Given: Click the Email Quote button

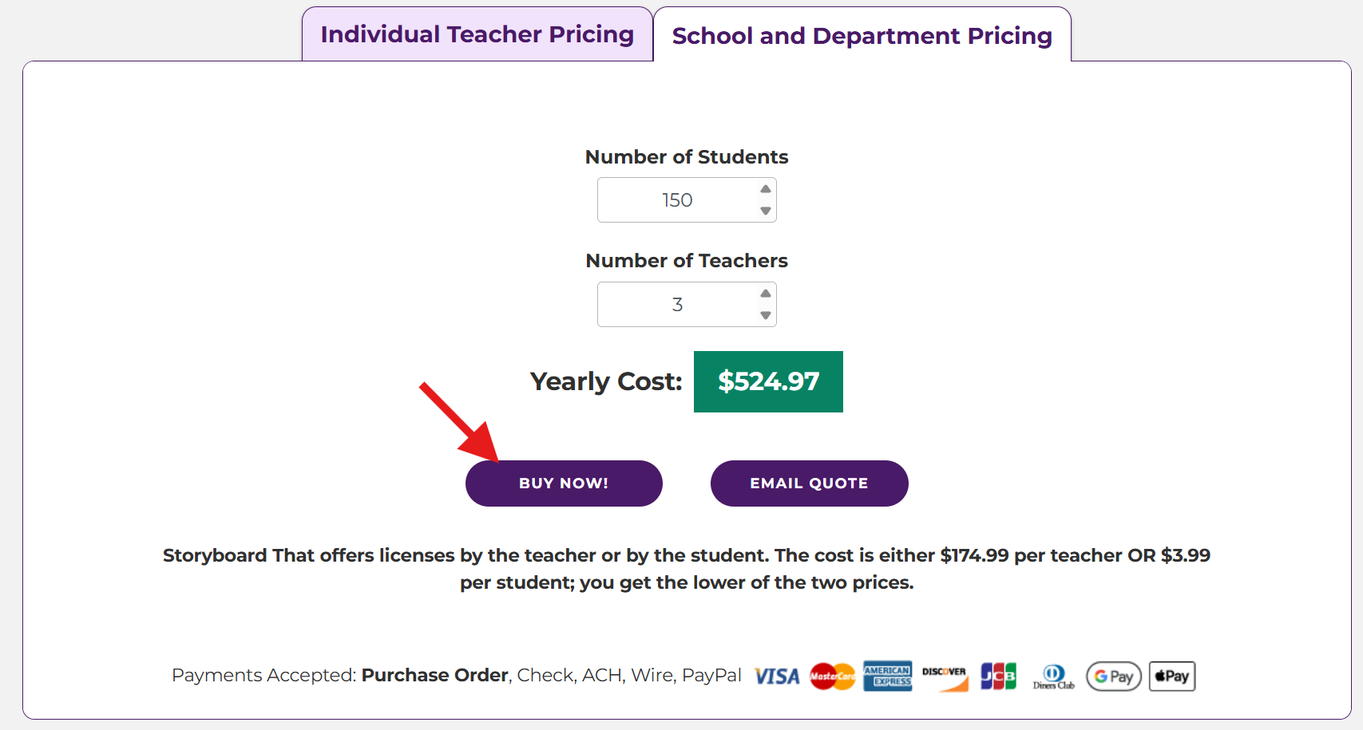Looking at the screenshot, I should pyautogui.click(x=809, y=483).
